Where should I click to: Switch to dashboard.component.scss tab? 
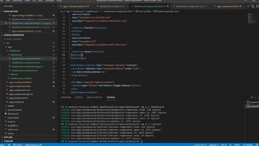(x=190, y=6)
